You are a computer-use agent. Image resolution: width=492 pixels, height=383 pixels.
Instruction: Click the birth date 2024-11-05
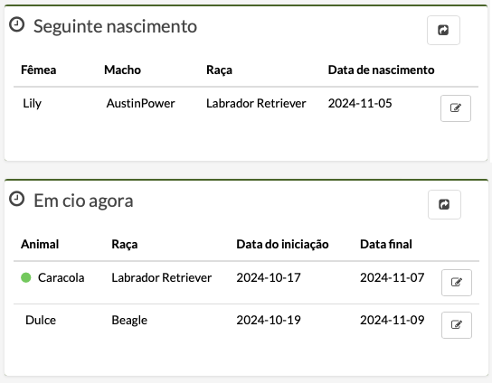click(x=360, y=103)
